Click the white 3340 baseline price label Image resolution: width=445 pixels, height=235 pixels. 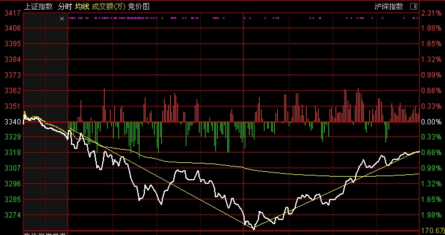pyautogui.click(x=13, y=122)
